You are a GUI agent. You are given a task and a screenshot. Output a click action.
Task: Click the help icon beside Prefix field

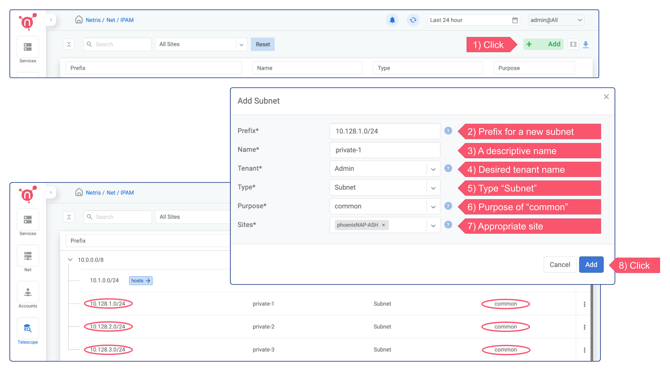point(448,131)
